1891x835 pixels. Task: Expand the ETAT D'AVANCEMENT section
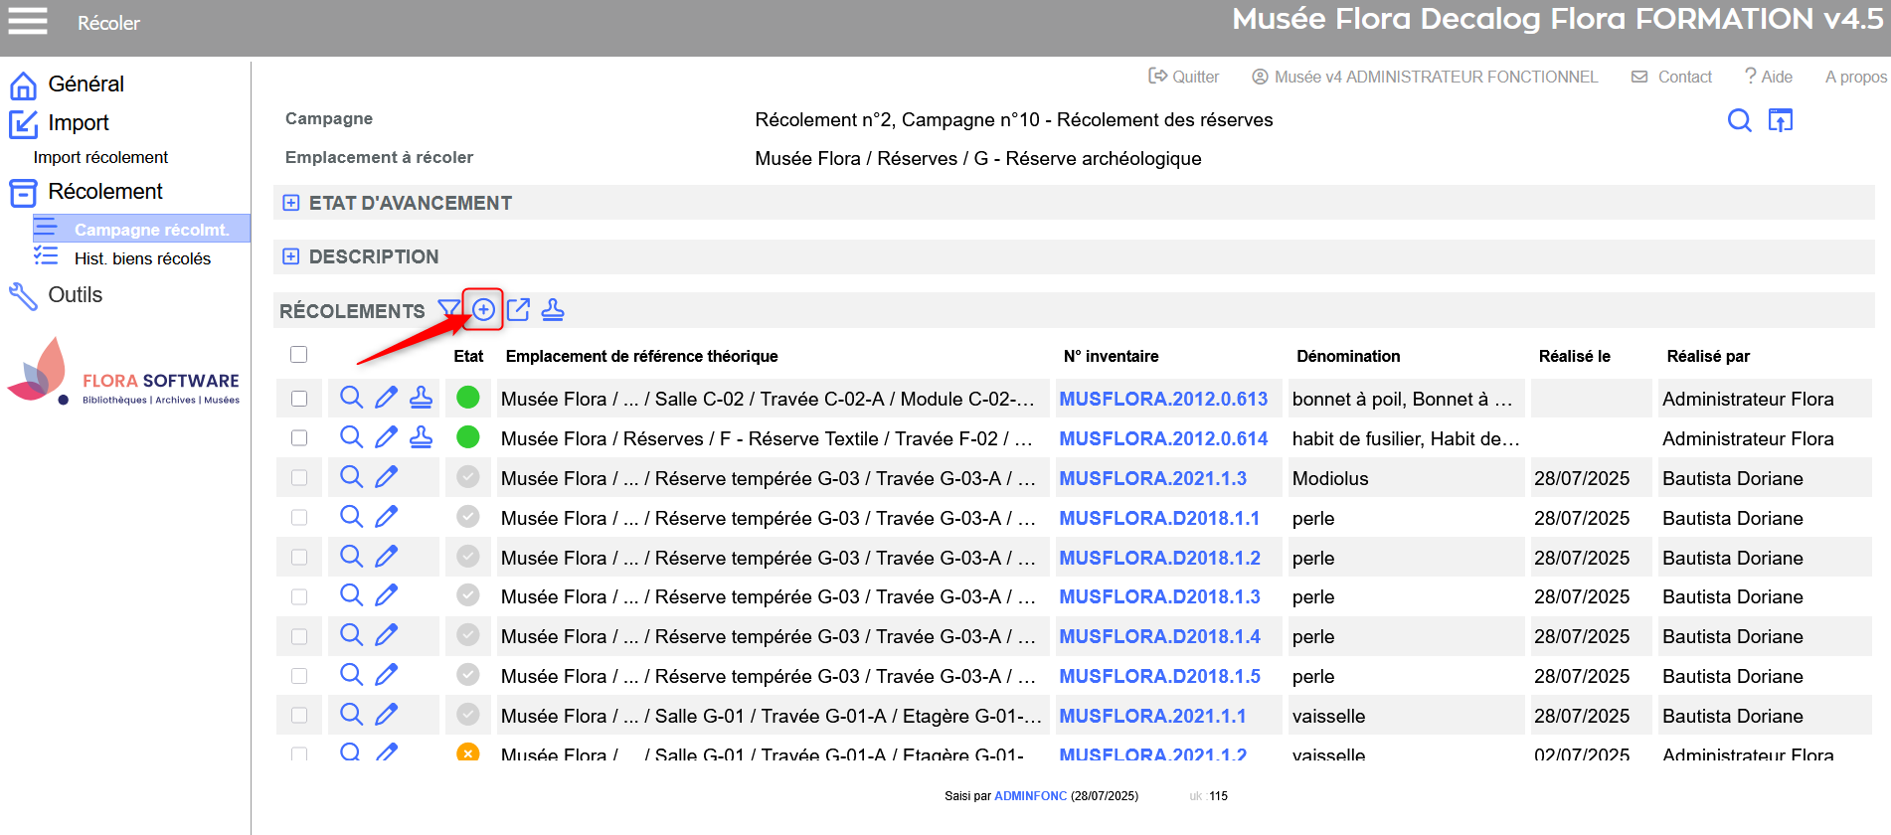(290, 203)
